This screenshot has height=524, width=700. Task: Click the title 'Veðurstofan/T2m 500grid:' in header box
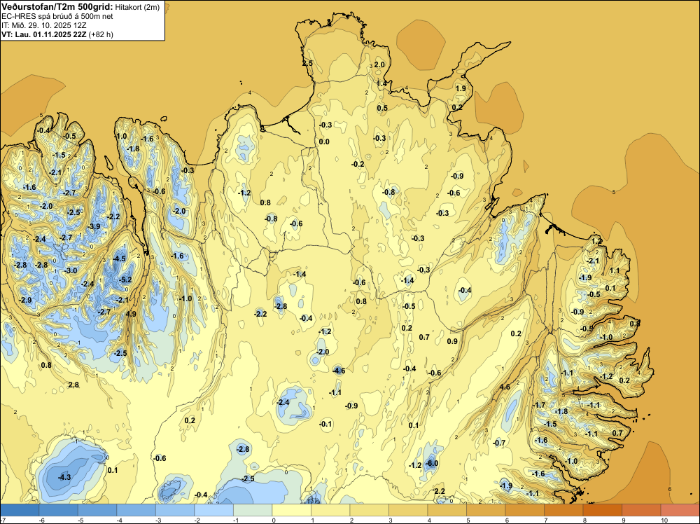(x=57, y=7)
